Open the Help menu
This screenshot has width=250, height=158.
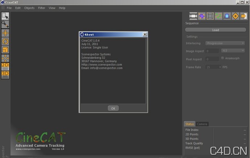[62, 8]
